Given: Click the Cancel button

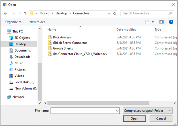Looking at the screenshot, I should 161,119.
